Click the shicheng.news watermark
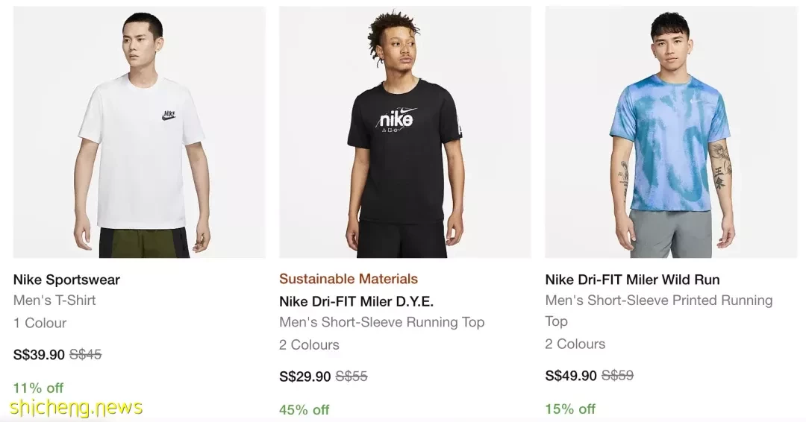 tap(76, 408)
